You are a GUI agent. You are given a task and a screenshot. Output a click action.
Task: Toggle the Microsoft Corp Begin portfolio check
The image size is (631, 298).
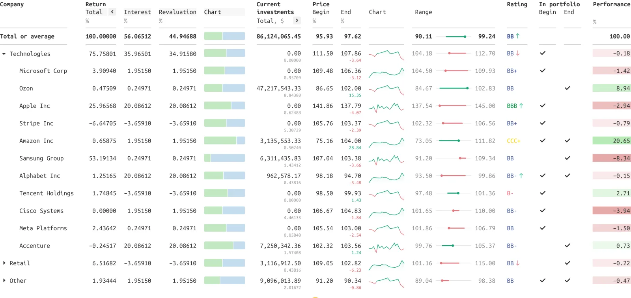click(x=543, y=71)
